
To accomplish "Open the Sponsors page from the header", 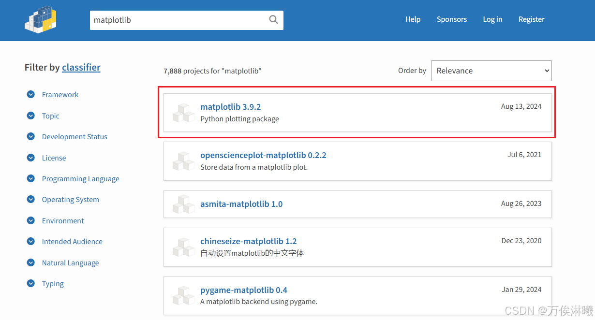I will pyautogui.click(x=452, y=19).
